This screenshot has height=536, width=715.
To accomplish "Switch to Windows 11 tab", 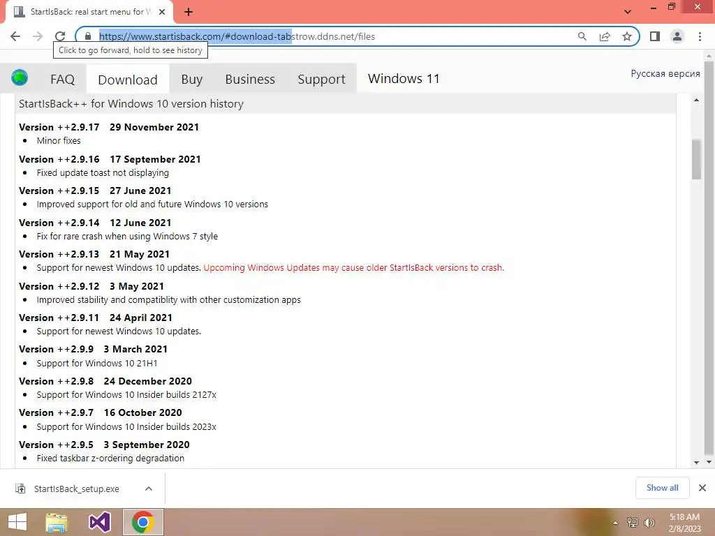I will coord(404,79).
